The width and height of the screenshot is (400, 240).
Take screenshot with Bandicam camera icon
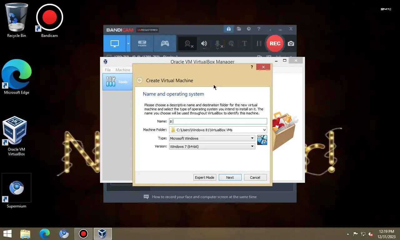click(x=291, y=44)
